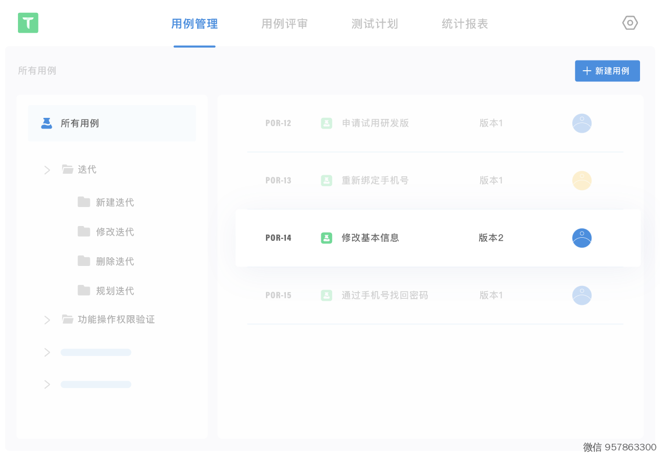This screenshot has height=453, width=660.
Task: Switch to the 用例评审 tab
Action: [x=284, y=24]
